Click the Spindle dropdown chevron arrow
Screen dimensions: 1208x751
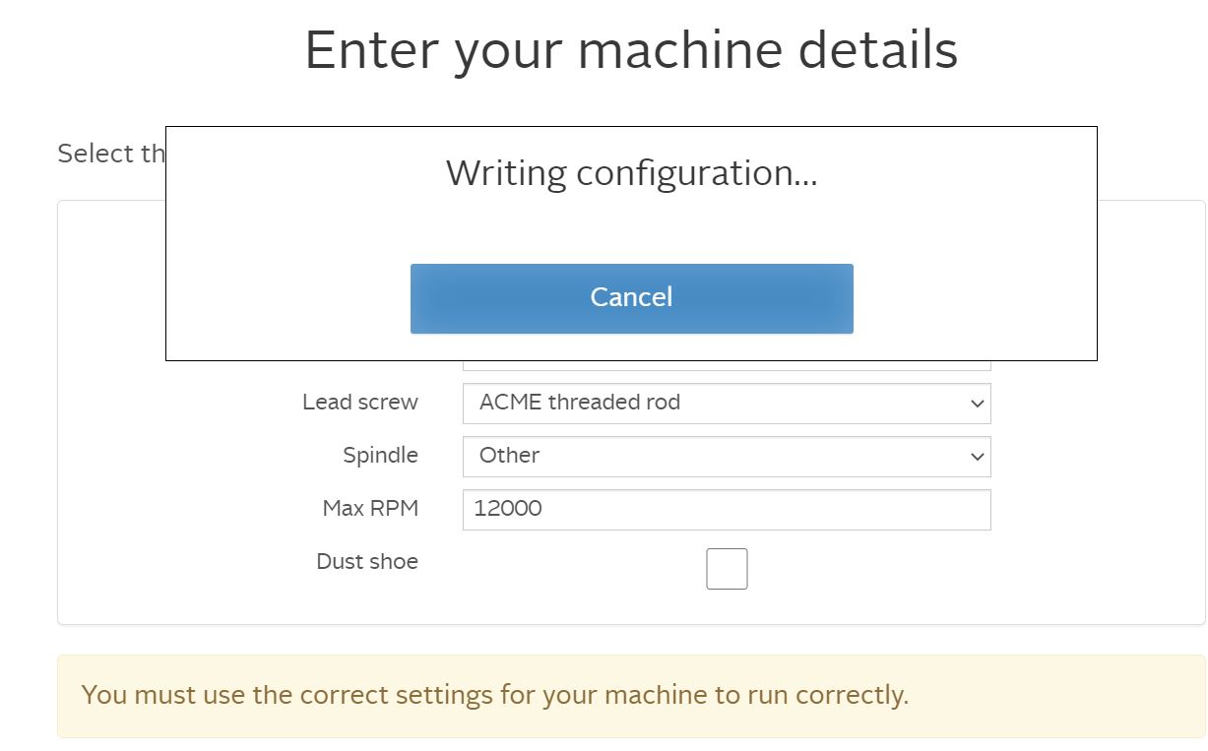[977, 457]
